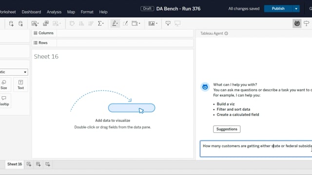The width and height of the screenshot is (312, 175).
Task: Open the mark type dropdown
Action: pyautogui.click(x=14, y=72)
